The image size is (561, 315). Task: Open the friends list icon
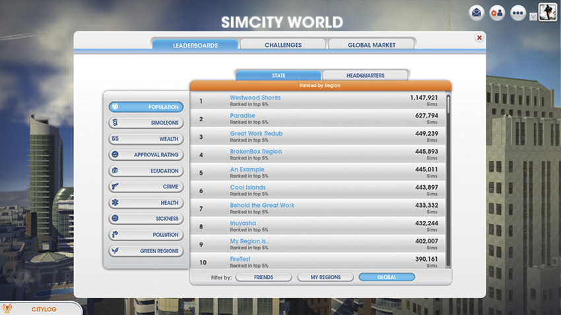tap(498, 13)
